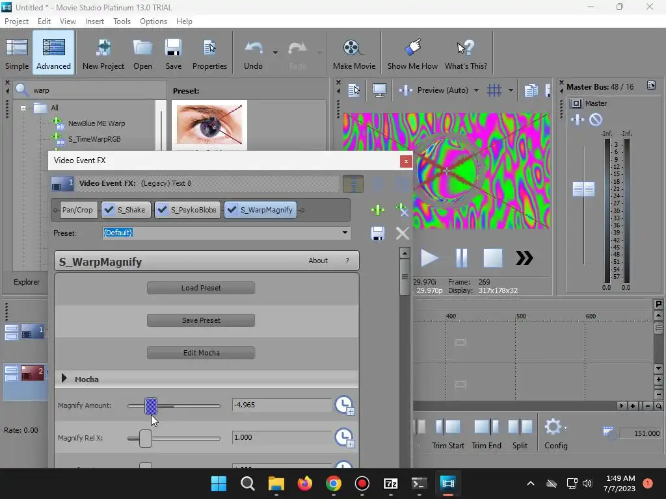Screen dimensions: 666x499
Task: Open the S_WarpMagnify About info
Action: [318, 261]
